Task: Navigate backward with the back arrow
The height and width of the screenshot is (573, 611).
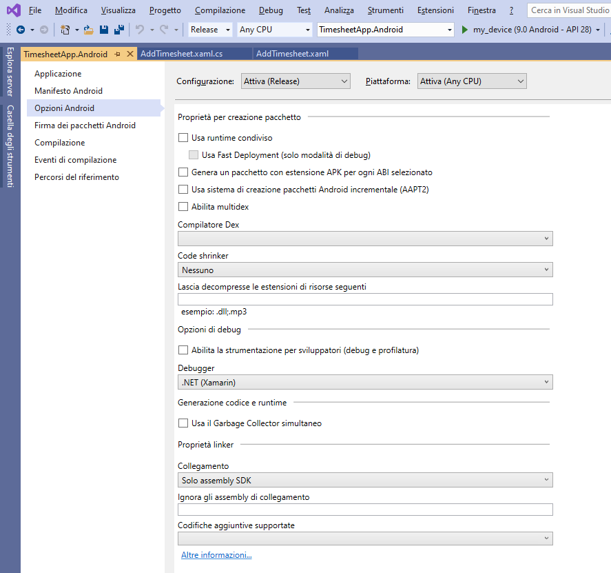Action: tap(21, 30)
